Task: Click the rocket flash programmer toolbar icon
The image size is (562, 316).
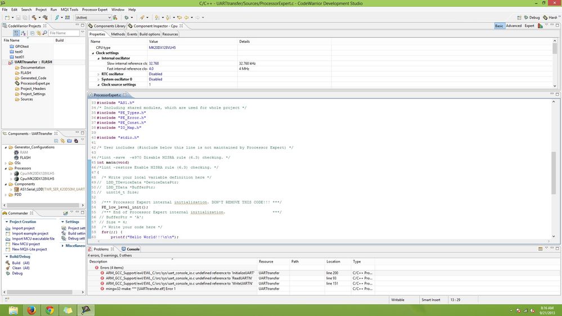Action: (142, 17)
